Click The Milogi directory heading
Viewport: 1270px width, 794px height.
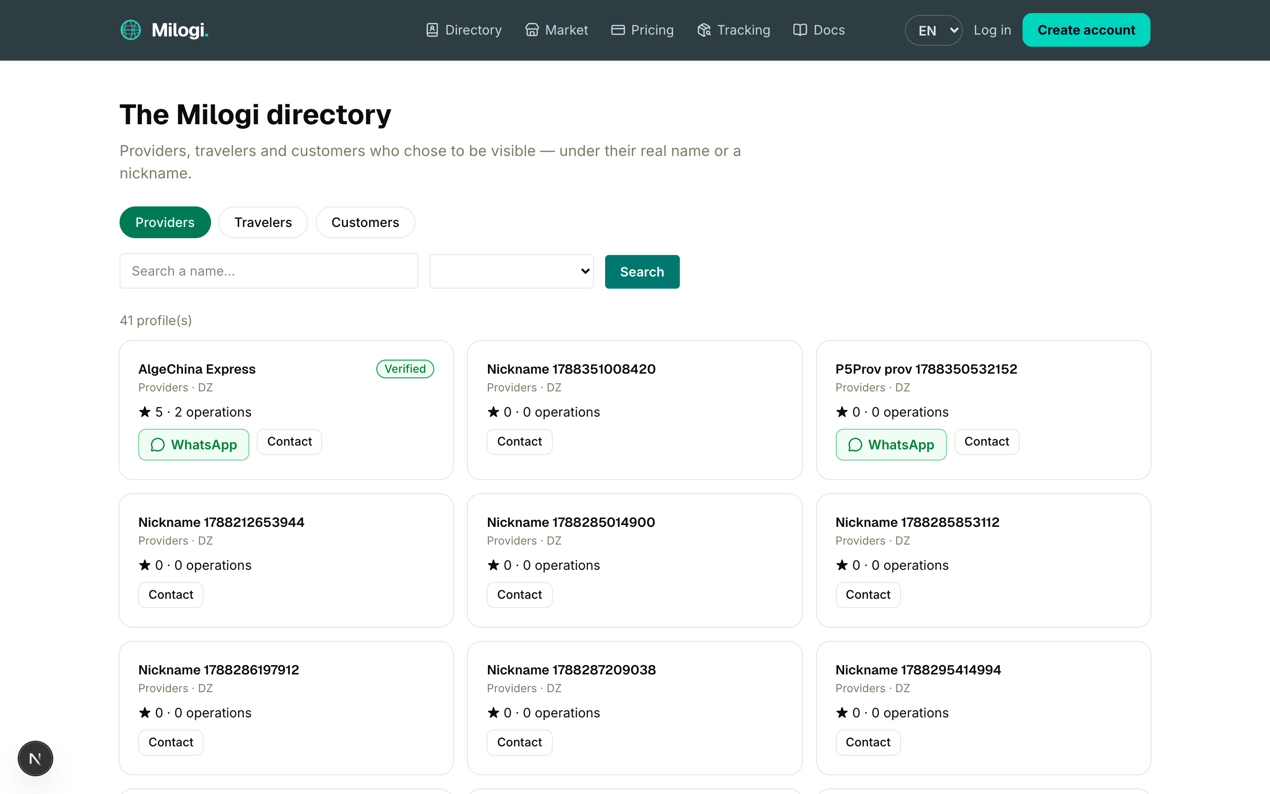pos(255,114)
